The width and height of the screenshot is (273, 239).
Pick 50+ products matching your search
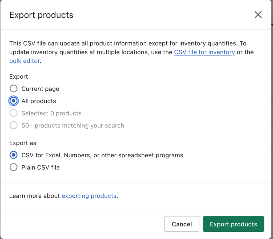13,125
